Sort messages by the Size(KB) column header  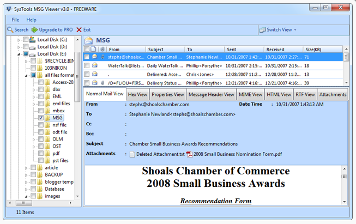(323, 49)
